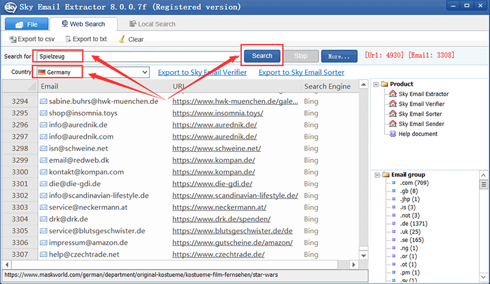The width and height of the screenshot is (490, 284).
Task: Click the Export to txt toolbar button
Action: [86, 39]
